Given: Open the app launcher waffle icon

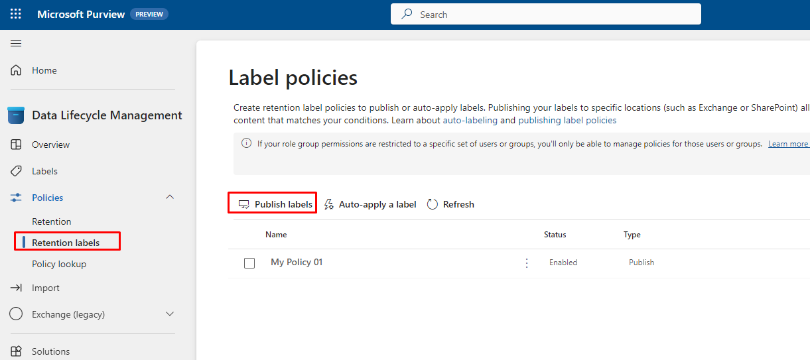Looking at the screenshot, I should (15, 14).
